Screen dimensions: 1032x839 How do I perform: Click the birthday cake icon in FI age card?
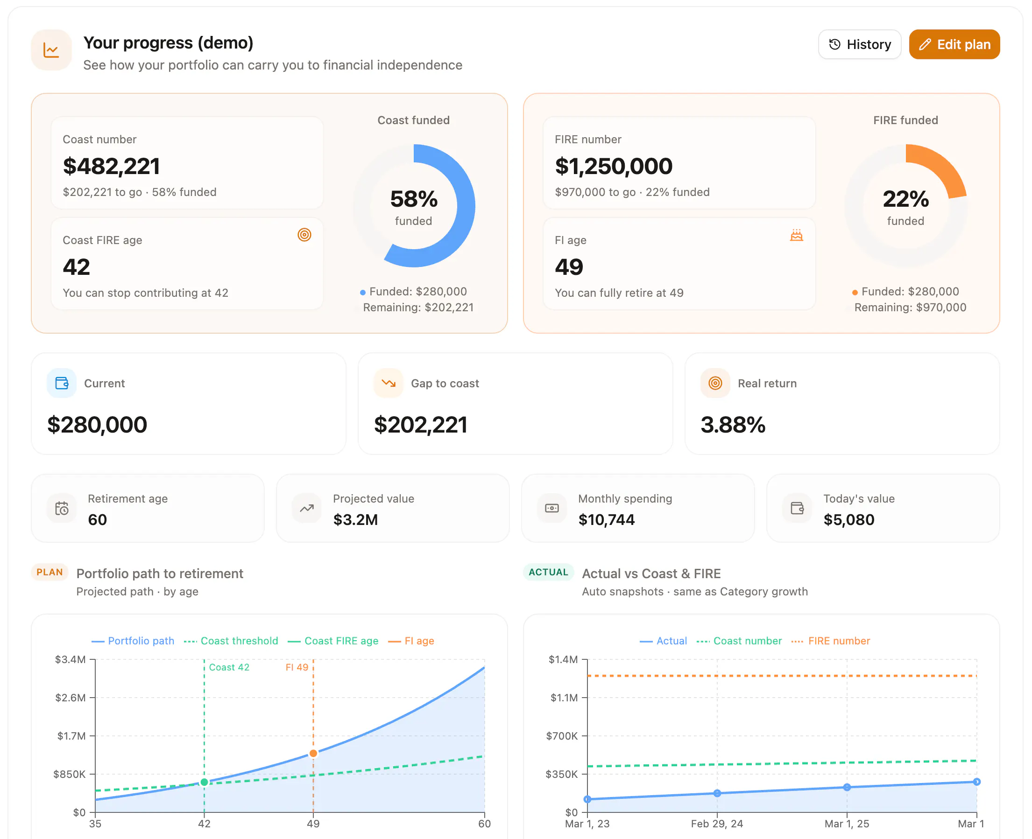tap(797, 235)
